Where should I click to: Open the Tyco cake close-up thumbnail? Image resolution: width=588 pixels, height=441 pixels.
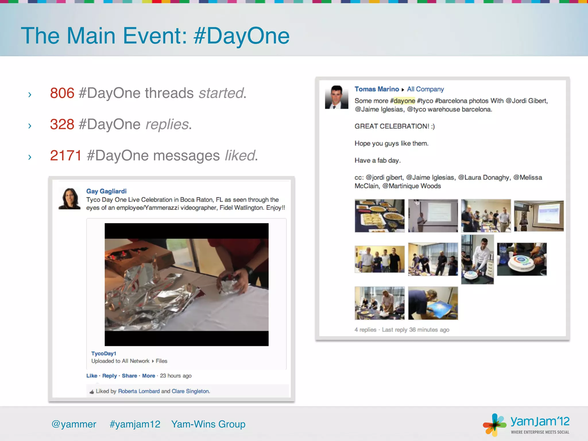pos(522,259)
